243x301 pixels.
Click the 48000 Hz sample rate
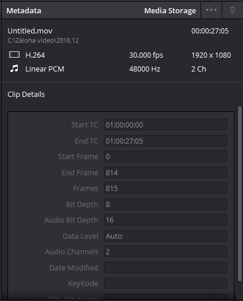tap(145, 69)
